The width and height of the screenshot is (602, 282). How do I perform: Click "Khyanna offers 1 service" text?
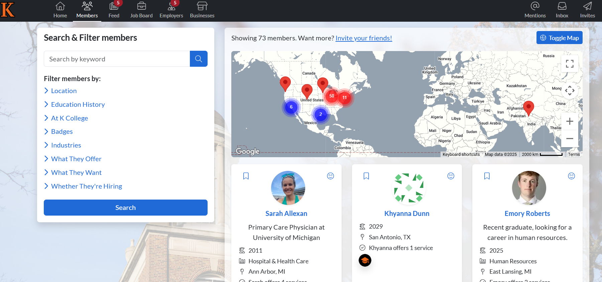401,248
